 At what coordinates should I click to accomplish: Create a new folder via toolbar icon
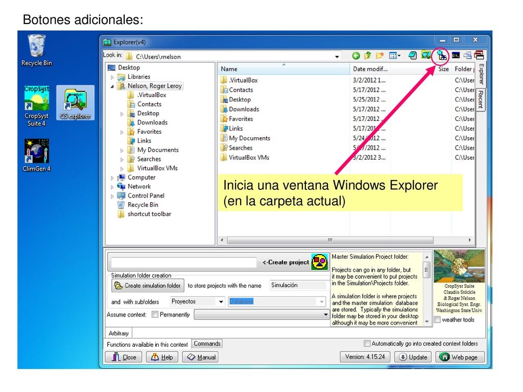click(x=379, y=56)
